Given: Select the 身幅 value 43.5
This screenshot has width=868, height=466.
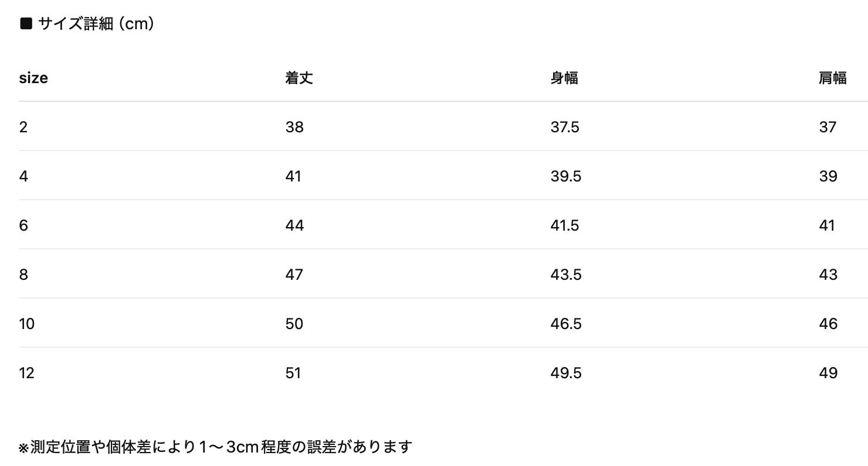Looking at the screenshot, I should pyautogui.click(x=566, y=275).
